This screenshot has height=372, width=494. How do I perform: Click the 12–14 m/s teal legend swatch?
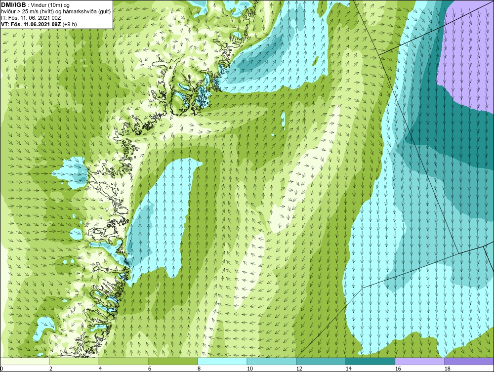click(x=321, y=361)
